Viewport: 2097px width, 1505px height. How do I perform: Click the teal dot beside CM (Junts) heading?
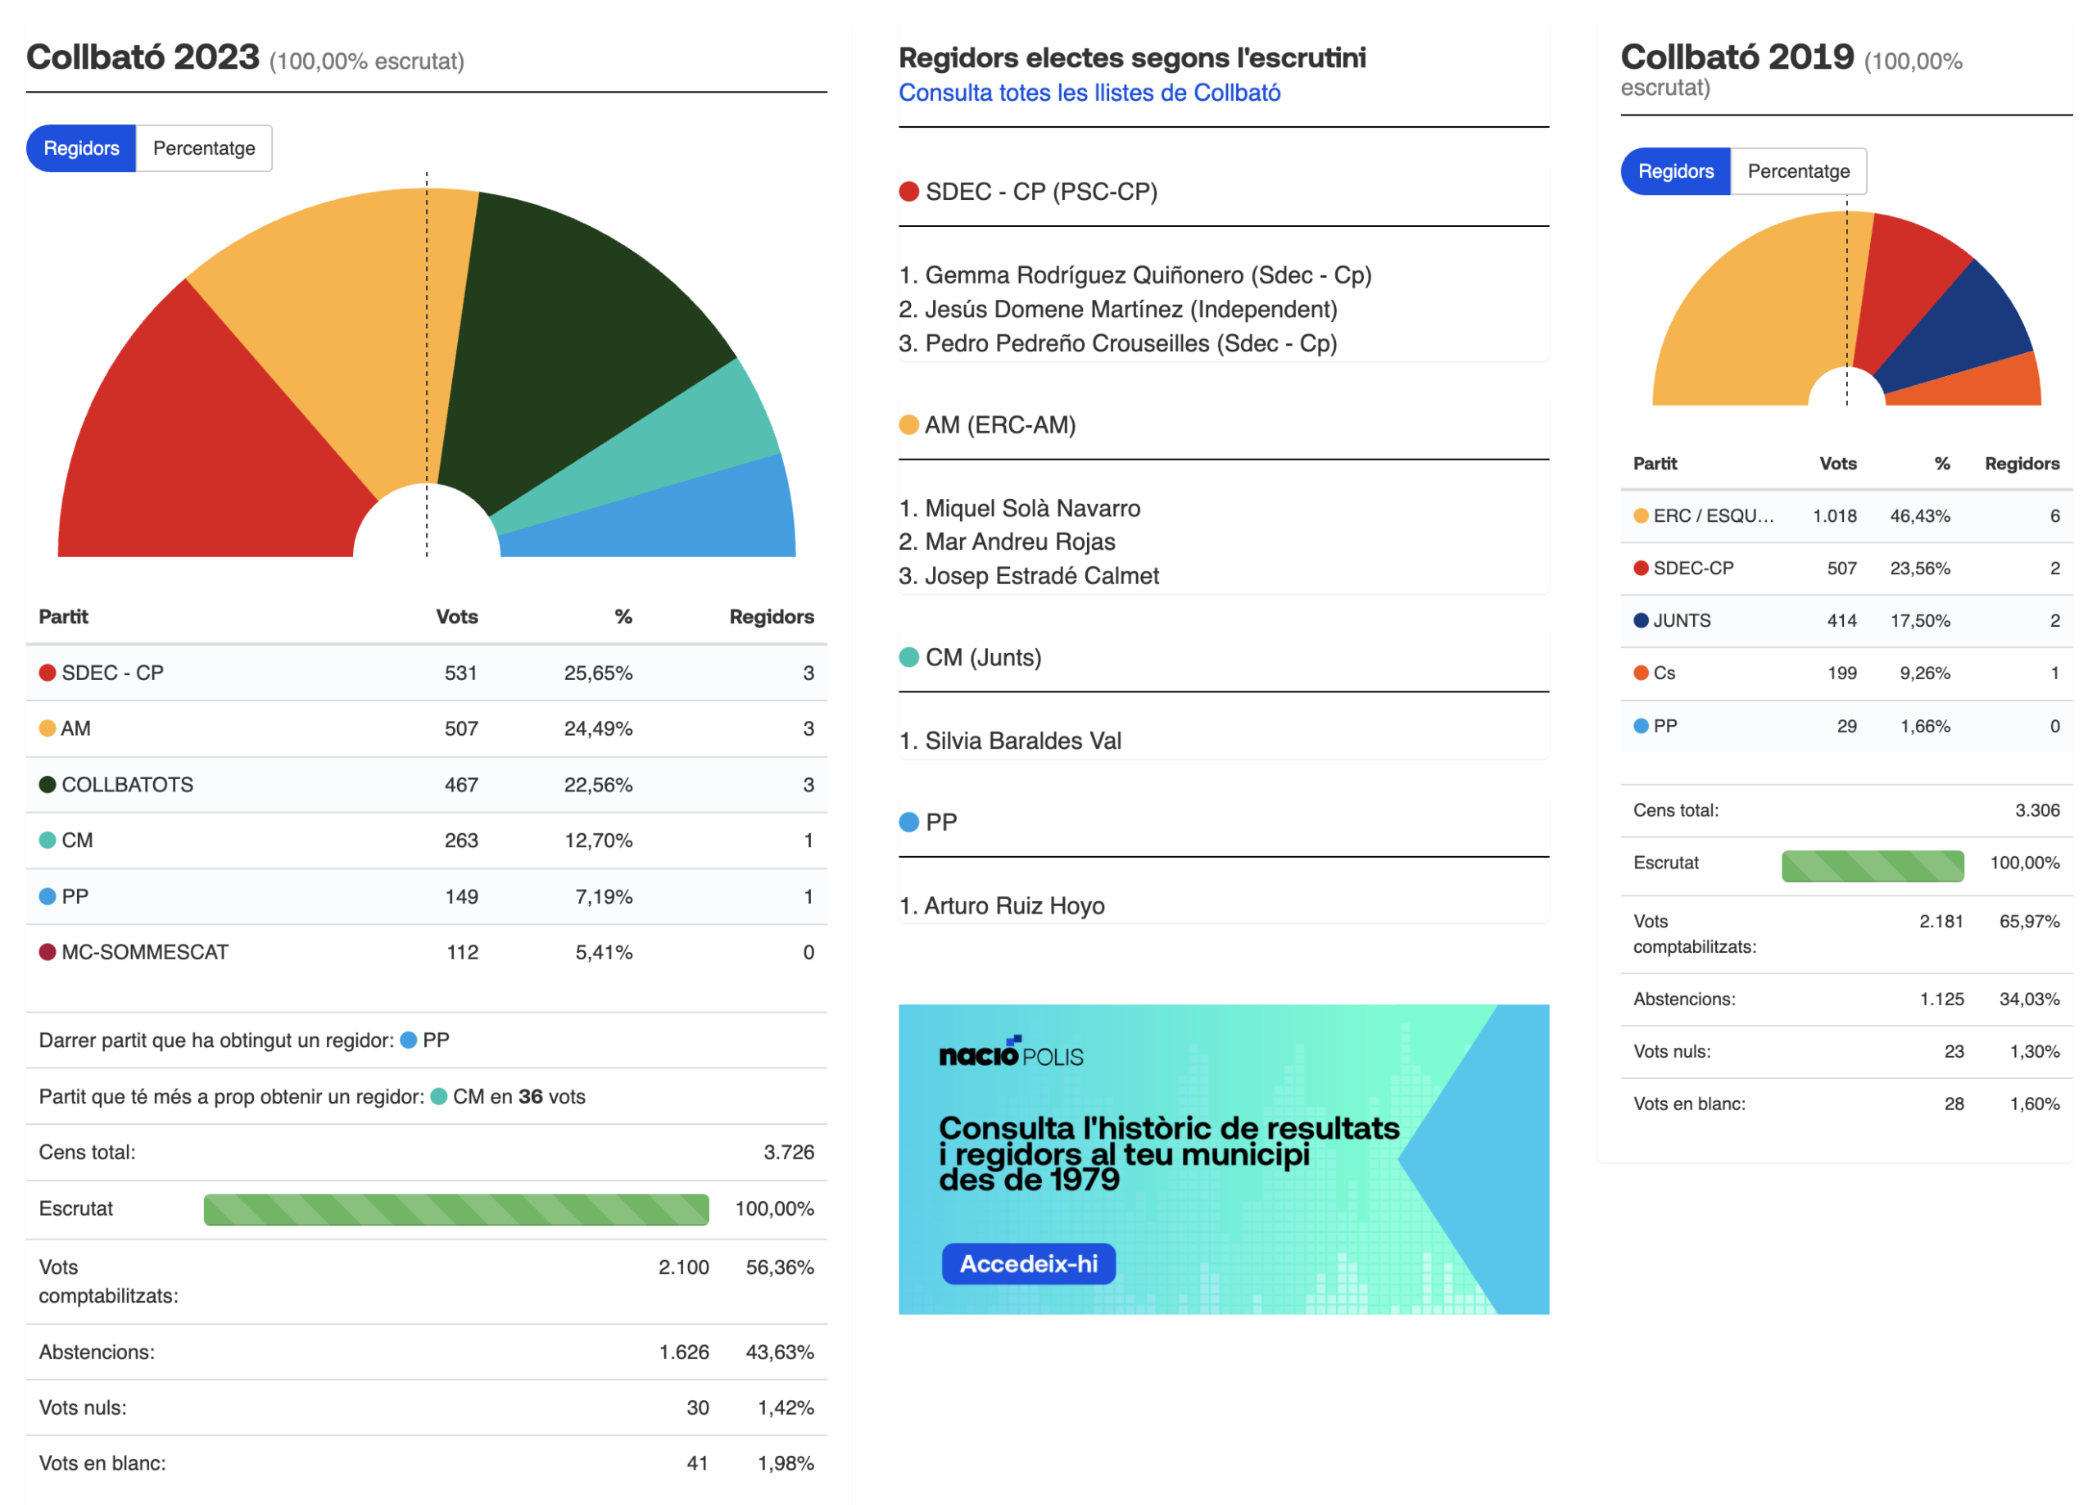[x=909, y=657]
